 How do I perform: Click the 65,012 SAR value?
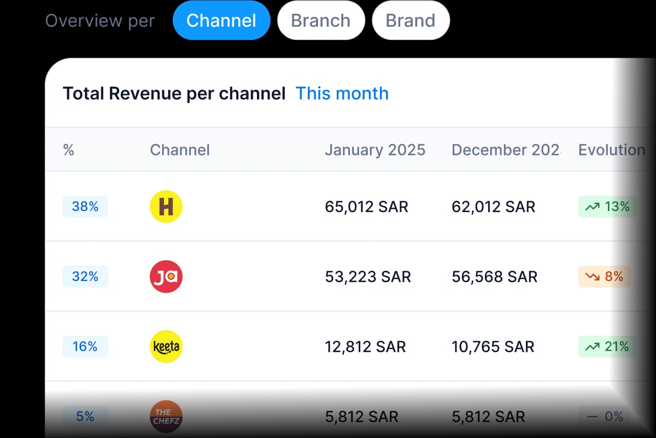[367, 207]
